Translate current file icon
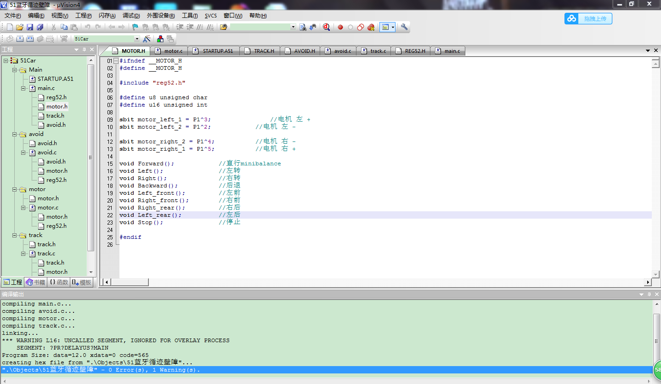 pyautogui.click(x=10, y=39)
